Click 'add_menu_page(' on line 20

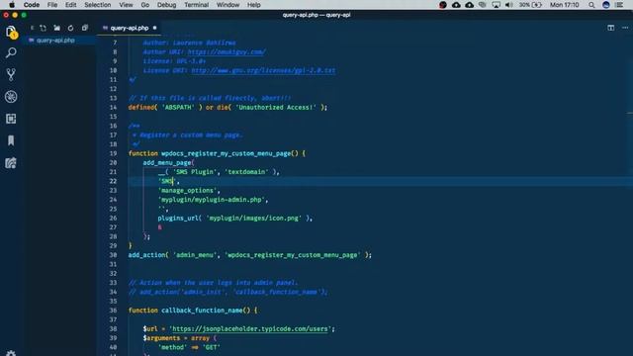pyautogui.click(x=169, y=162)
